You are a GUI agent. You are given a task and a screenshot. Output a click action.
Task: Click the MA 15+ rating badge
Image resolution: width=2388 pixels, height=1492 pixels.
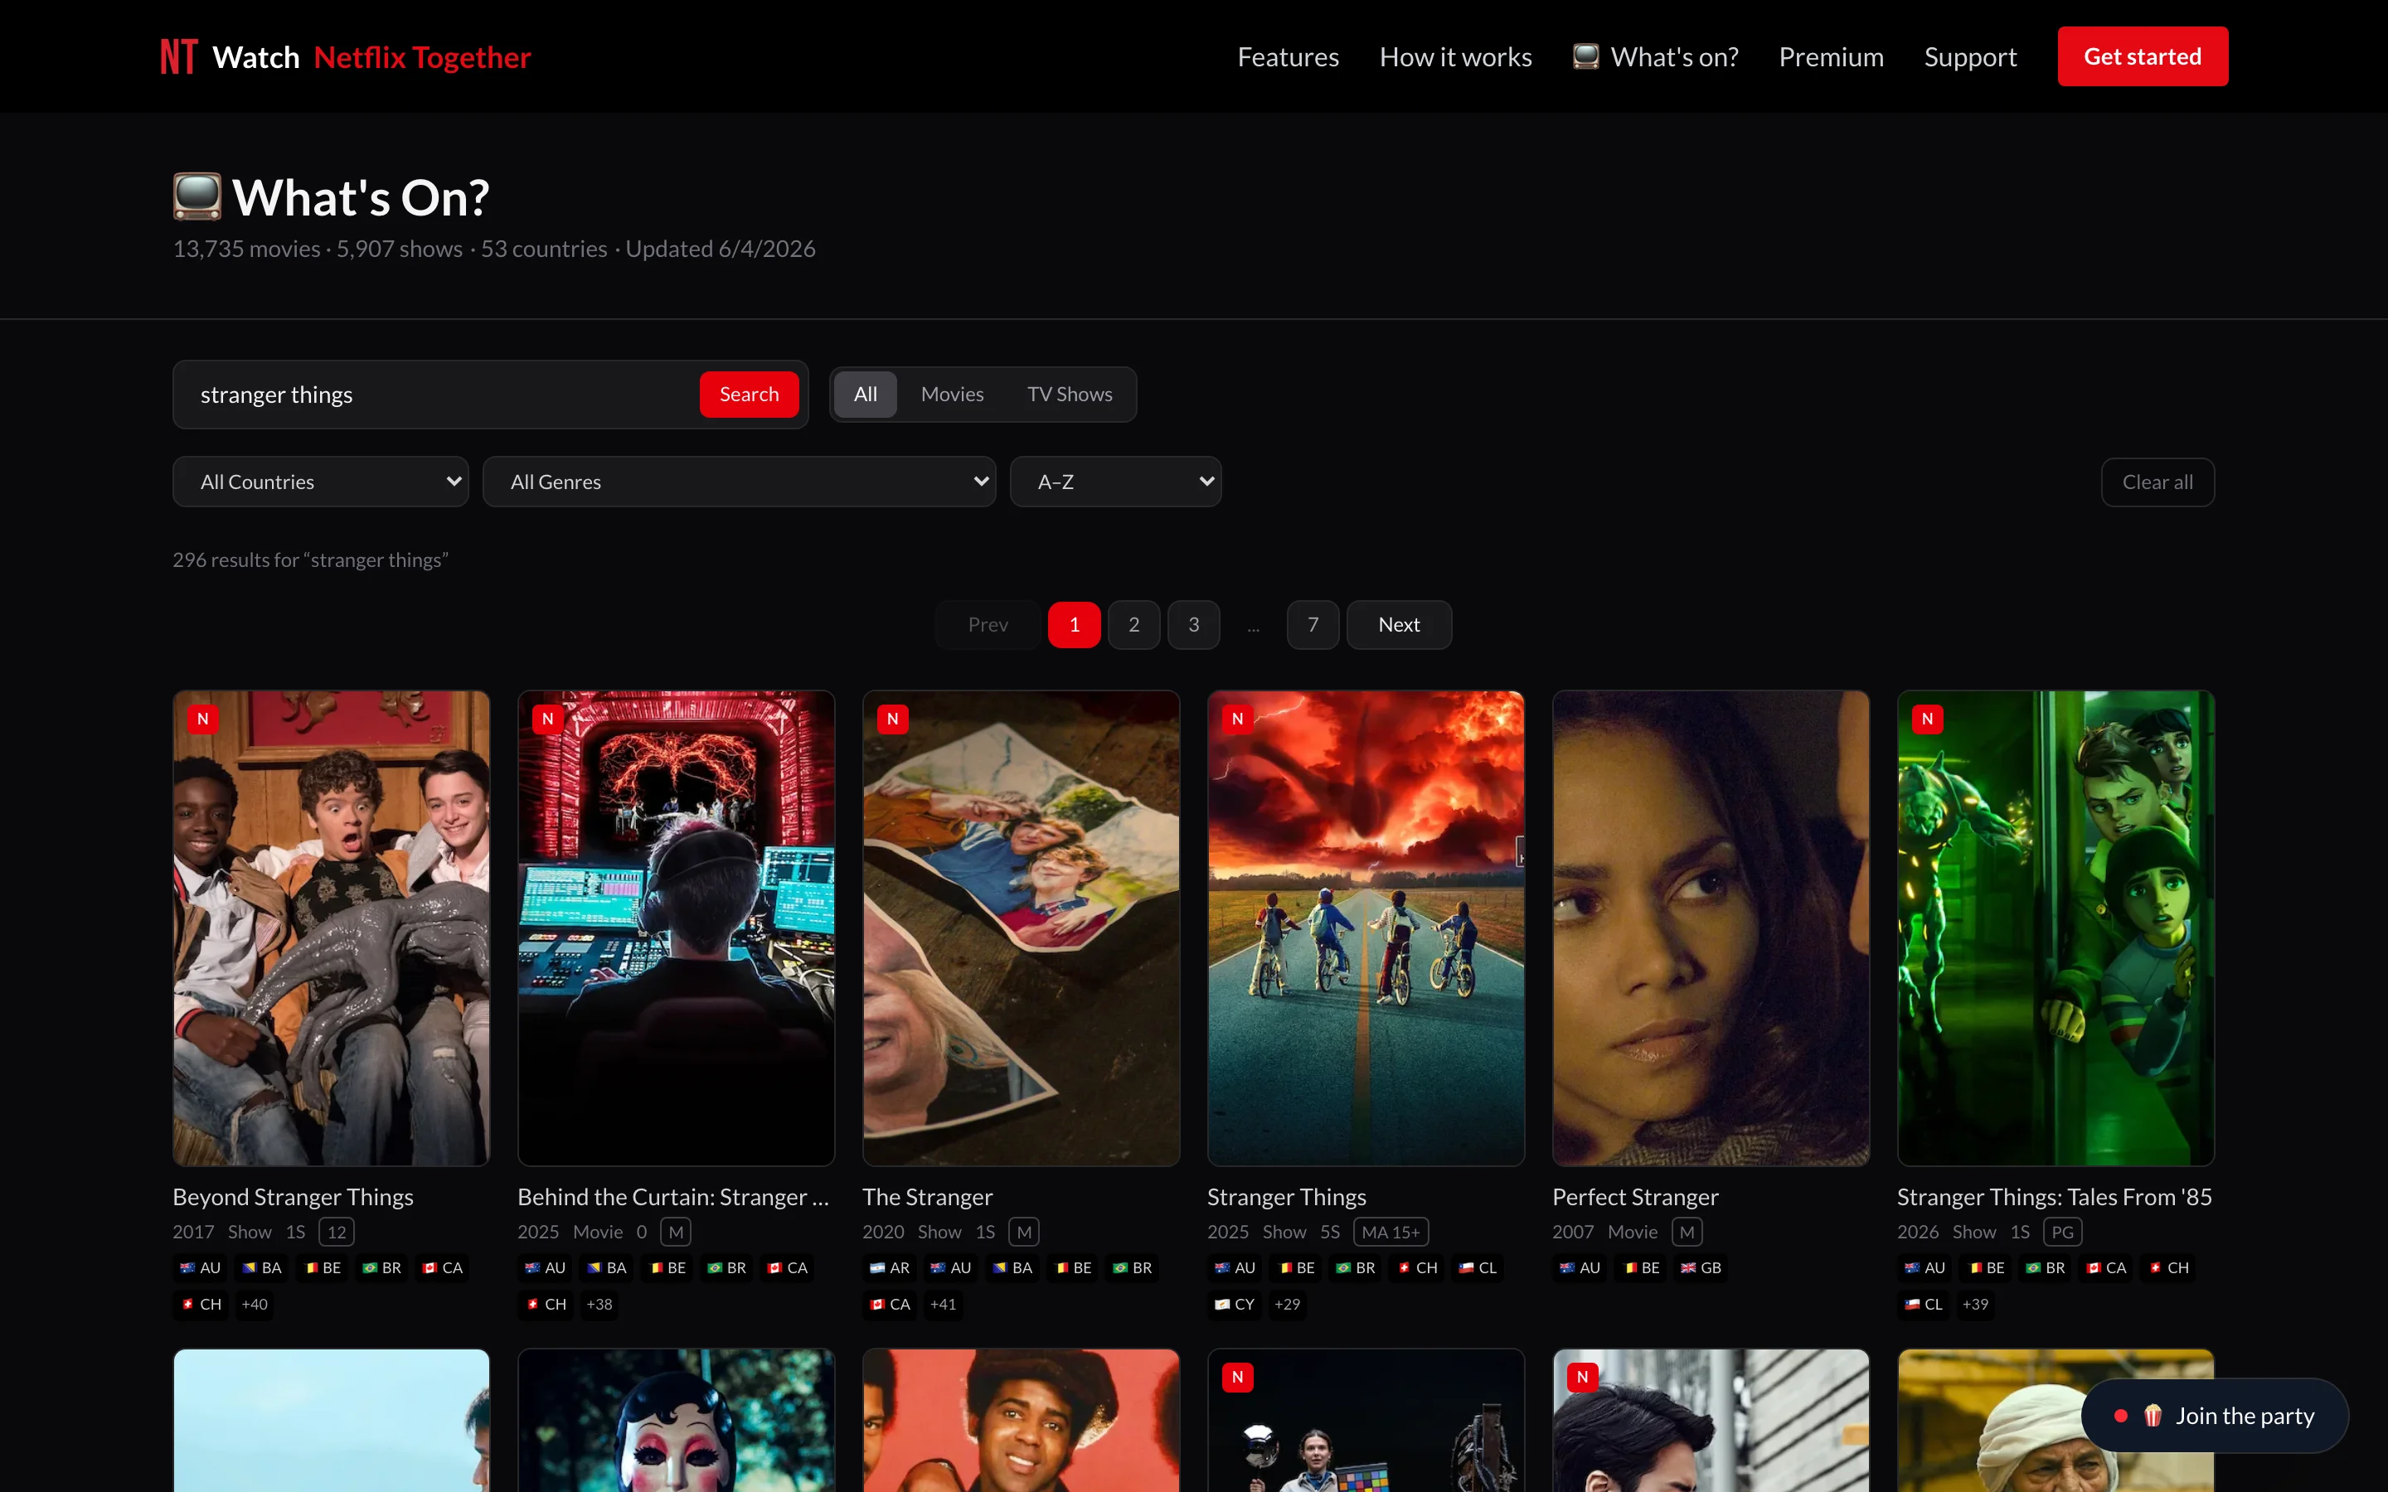1391,1233
